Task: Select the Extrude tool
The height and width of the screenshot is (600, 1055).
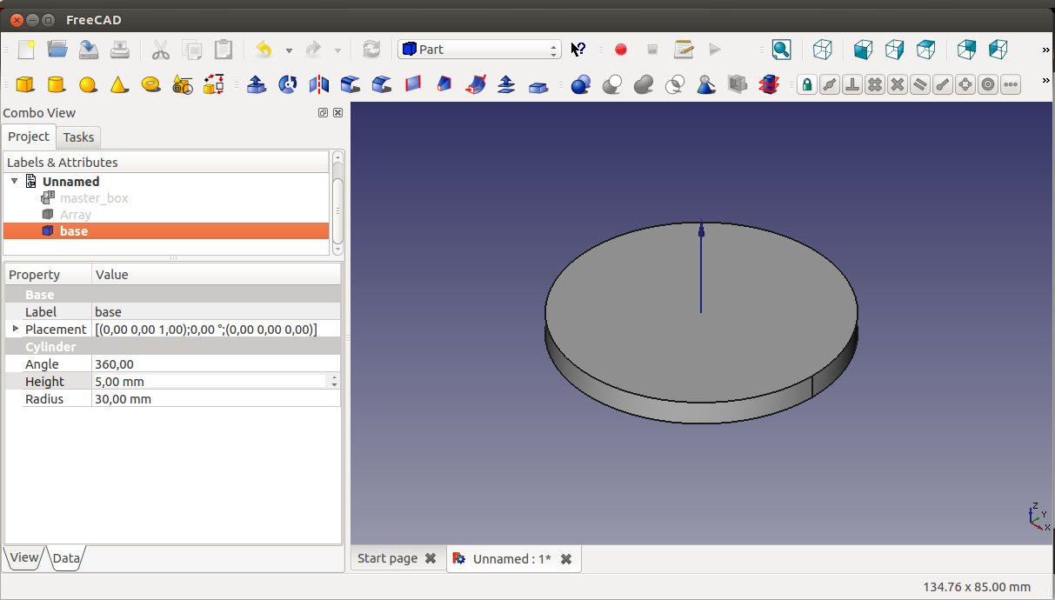Action: 257,84
